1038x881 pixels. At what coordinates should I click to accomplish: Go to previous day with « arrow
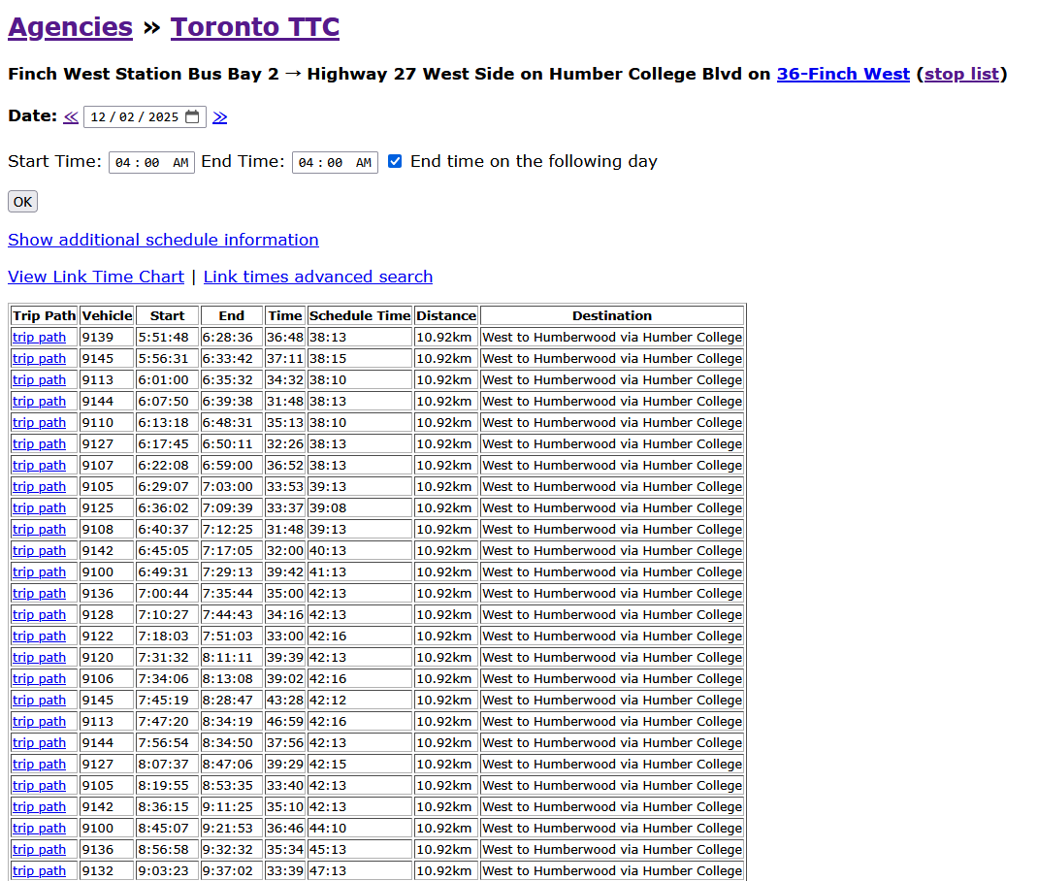click(71, 117)
